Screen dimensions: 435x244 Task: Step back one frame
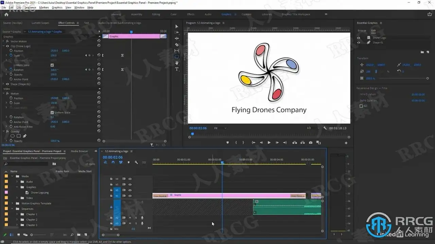[261, 143]
